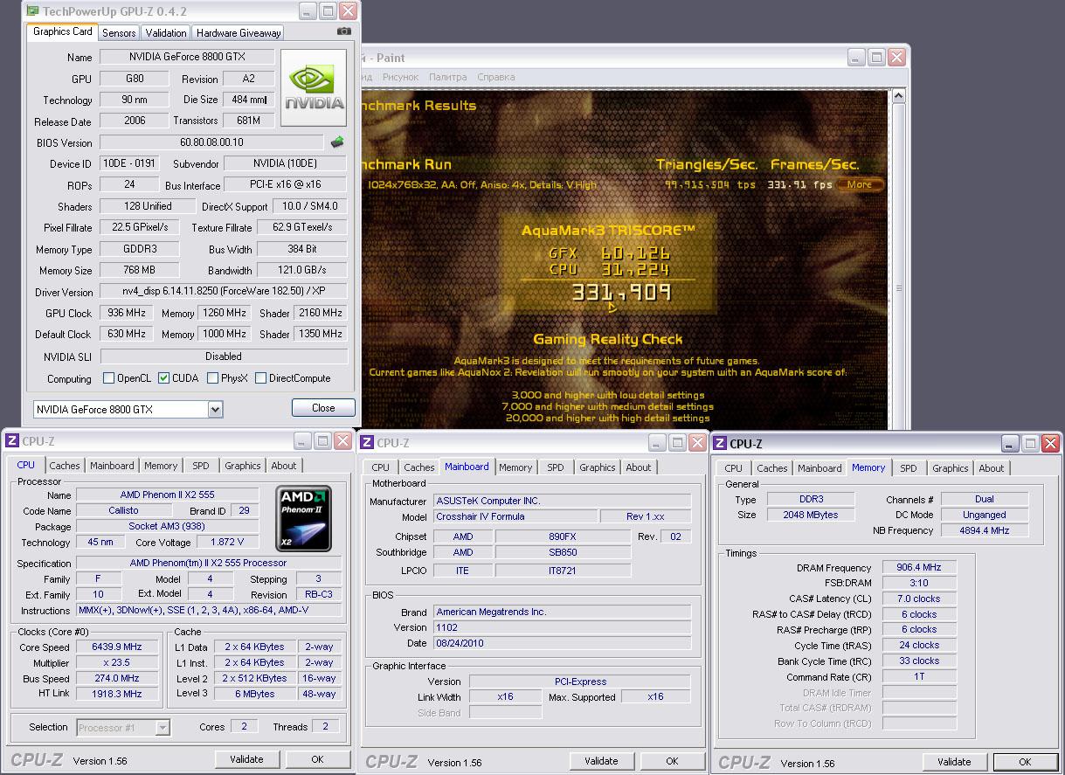The height and width of the screenshot is (775, 1065).
Task: Close the Paint window
Action: coord(897,58)
